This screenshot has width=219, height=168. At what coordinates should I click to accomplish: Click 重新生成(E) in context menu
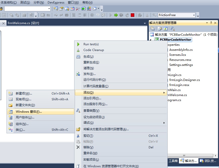(x=91, y=62)
